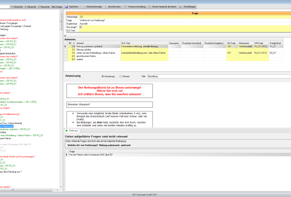Select greyed tree node 'starke Schmerzen (VAS über 5)?'
Image resolution: width=291 pixels, height=197 pixels.
[x=16, y=144]
